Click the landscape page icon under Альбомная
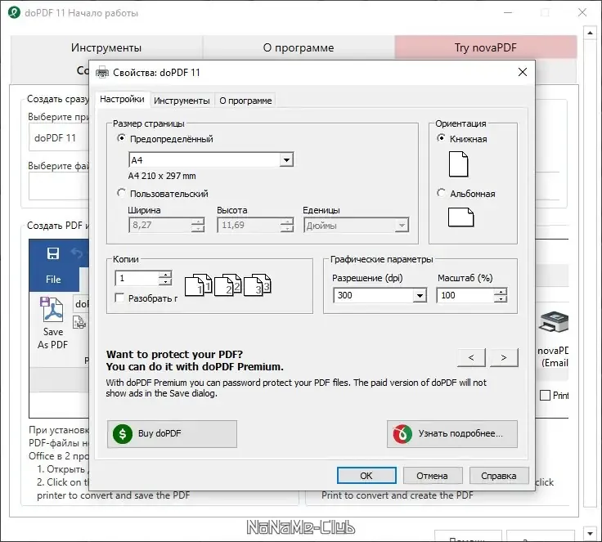 point(460,217)
